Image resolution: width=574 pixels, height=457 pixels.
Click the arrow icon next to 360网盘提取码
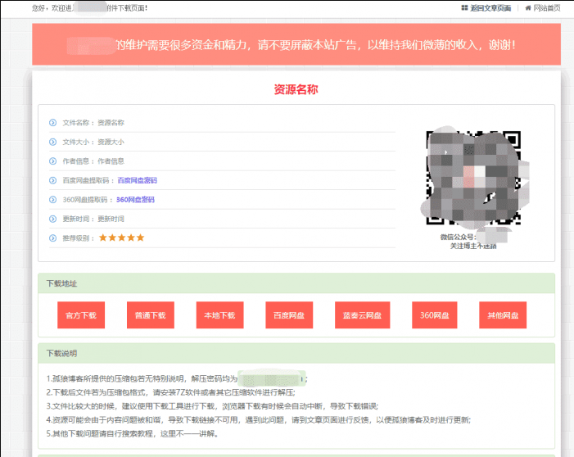(x=52, y=200)
